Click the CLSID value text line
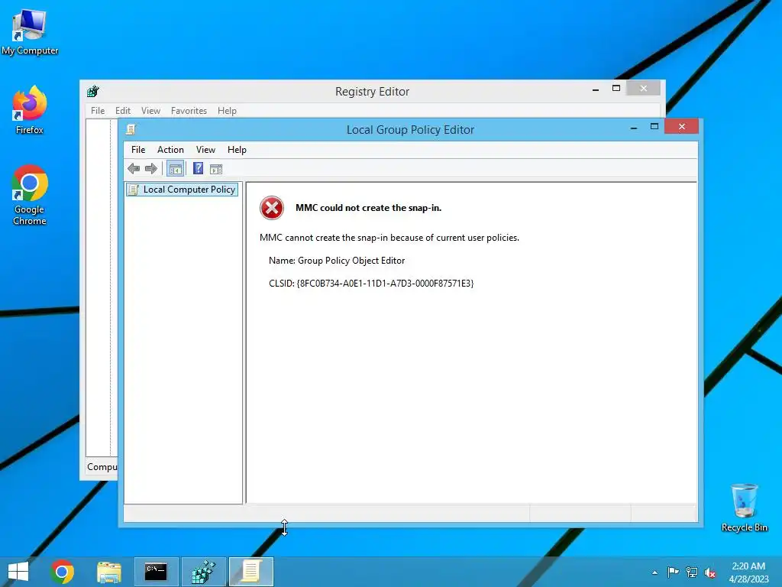Screen dimensions: 782x587 click(371, 284)
